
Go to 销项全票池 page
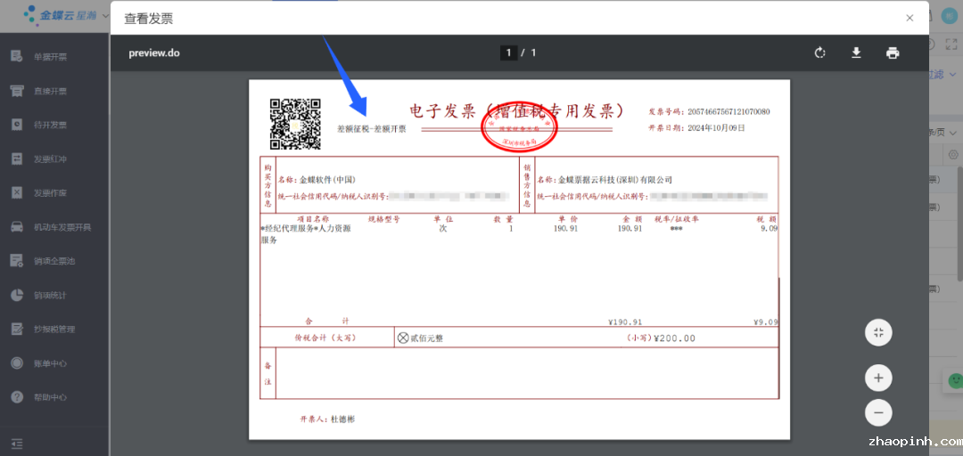pyautogui.click(x=54, y=262)
